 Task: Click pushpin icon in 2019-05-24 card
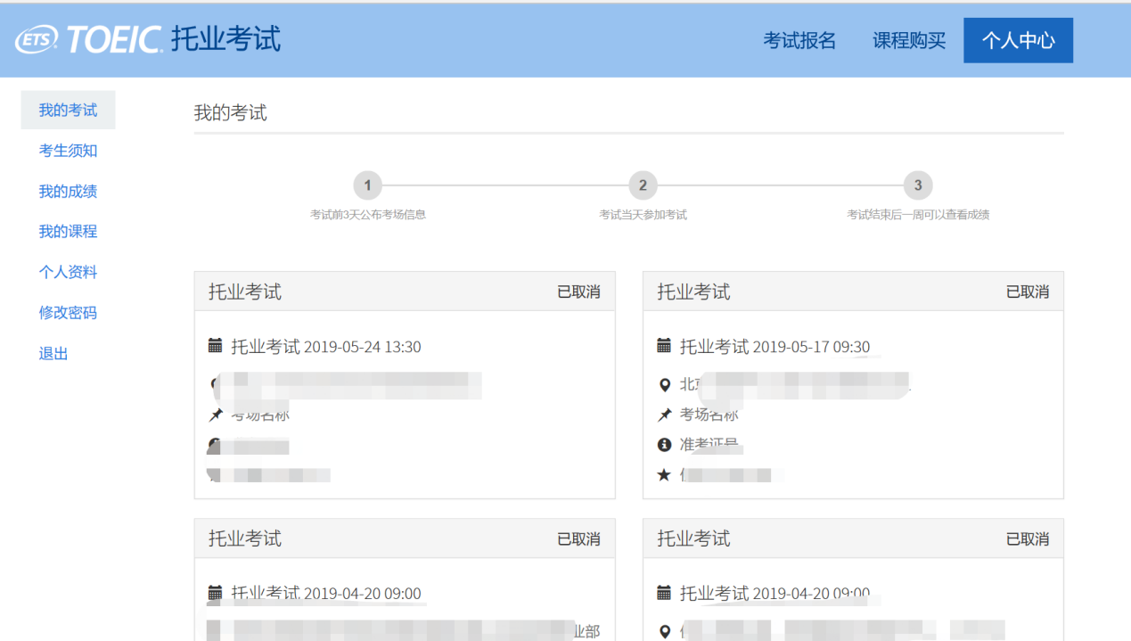point(215,415)
